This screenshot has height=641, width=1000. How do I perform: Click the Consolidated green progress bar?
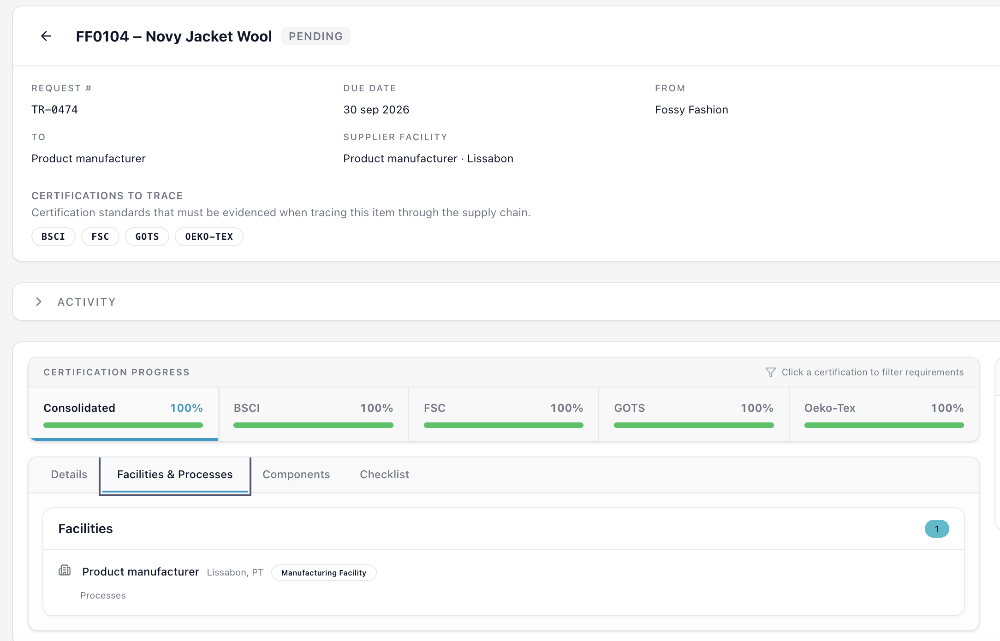[123, 425]
